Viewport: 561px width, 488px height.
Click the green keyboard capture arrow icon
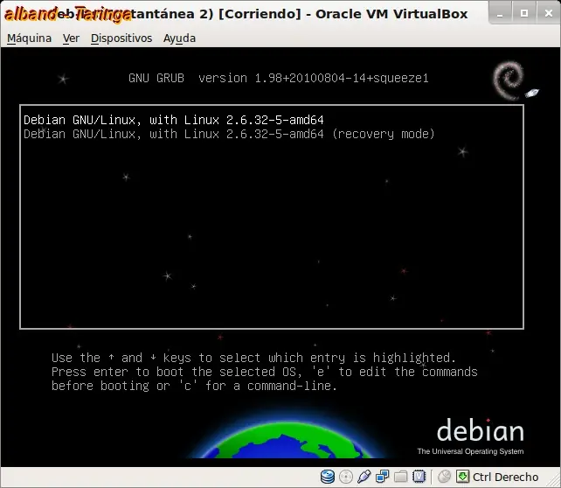[462, 477]
